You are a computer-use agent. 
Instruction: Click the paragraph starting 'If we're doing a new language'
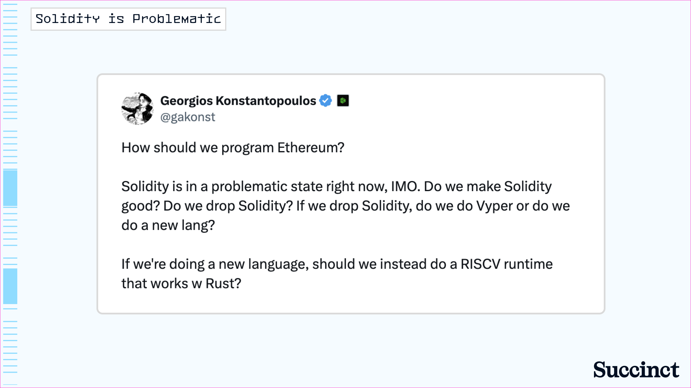(x=337, y=274)
